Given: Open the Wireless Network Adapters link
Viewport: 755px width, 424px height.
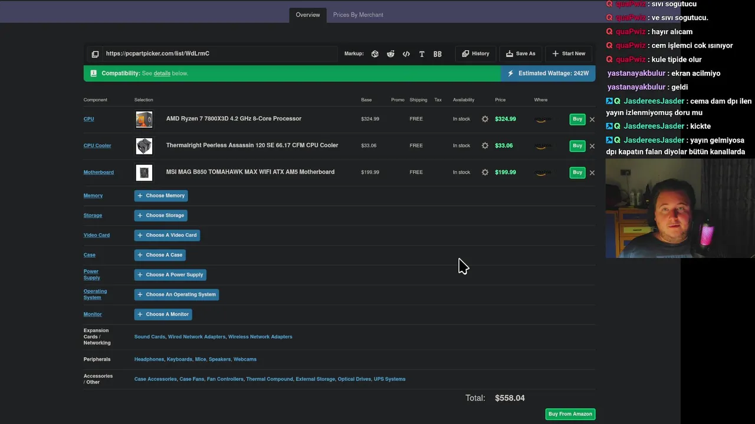Looking at the screenshot, I should click(x=260, y=337).
